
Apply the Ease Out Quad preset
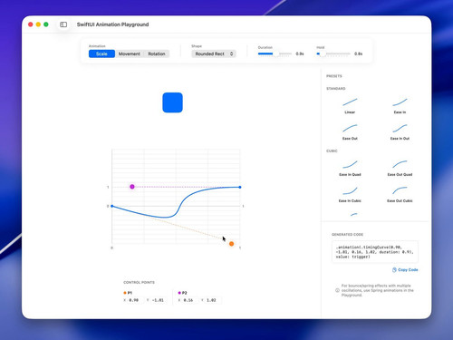tap(400, 168)
